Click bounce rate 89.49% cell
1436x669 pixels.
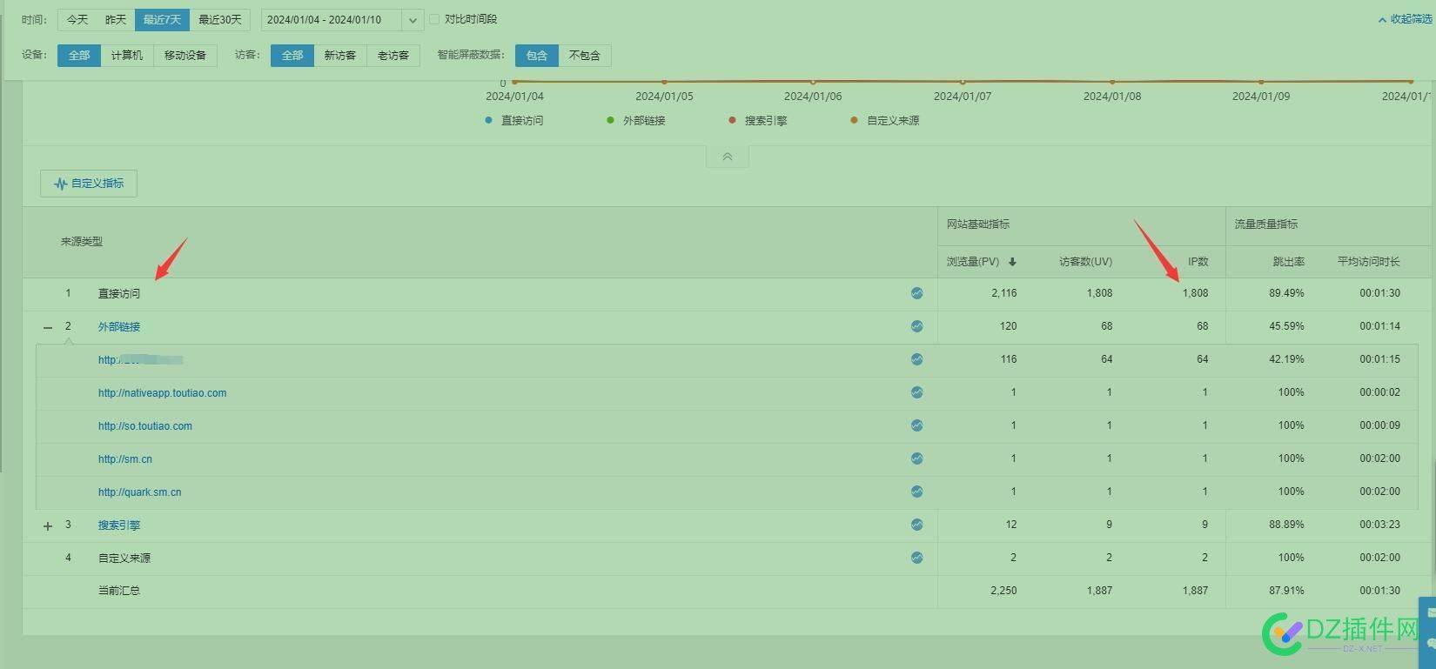click(1286, 293)
